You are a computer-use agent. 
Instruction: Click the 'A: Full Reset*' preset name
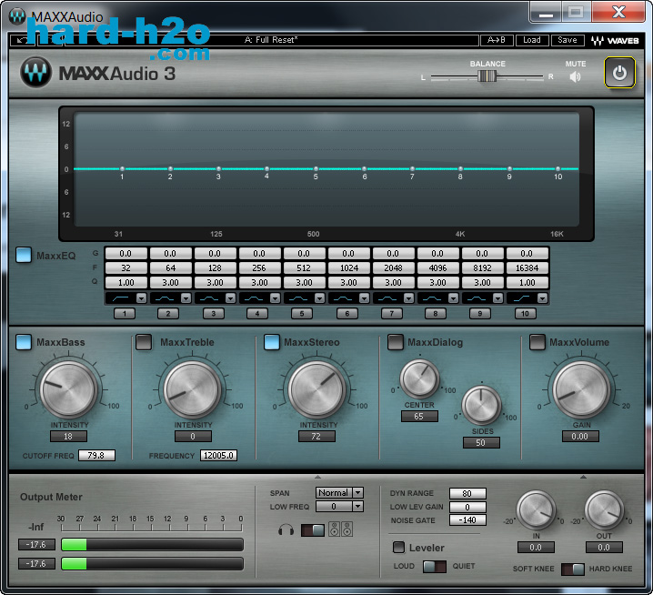click(271, 40)
